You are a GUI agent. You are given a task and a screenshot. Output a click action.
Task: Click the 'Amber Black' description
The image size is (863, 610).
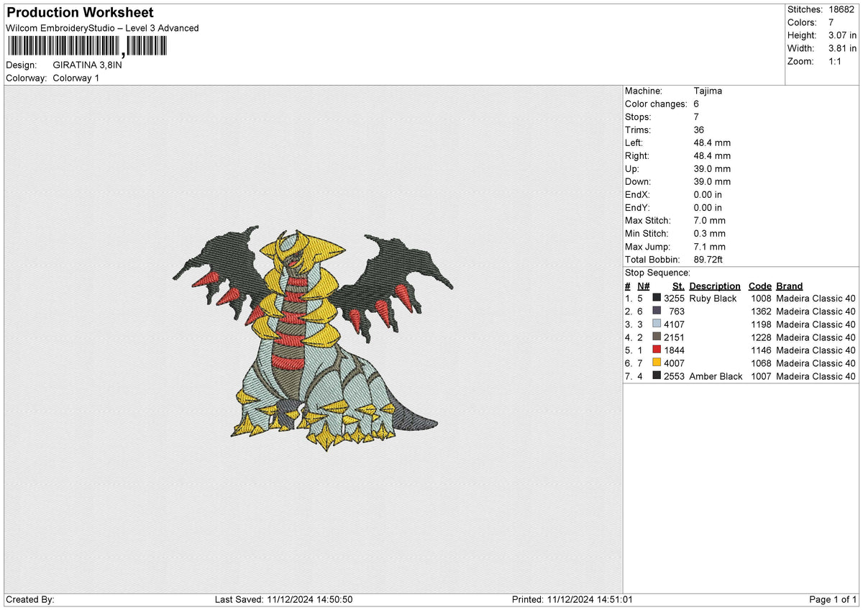(x=716, y=376)
